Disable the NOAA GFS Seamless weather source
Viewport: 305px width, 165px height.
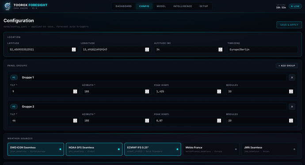94,149
